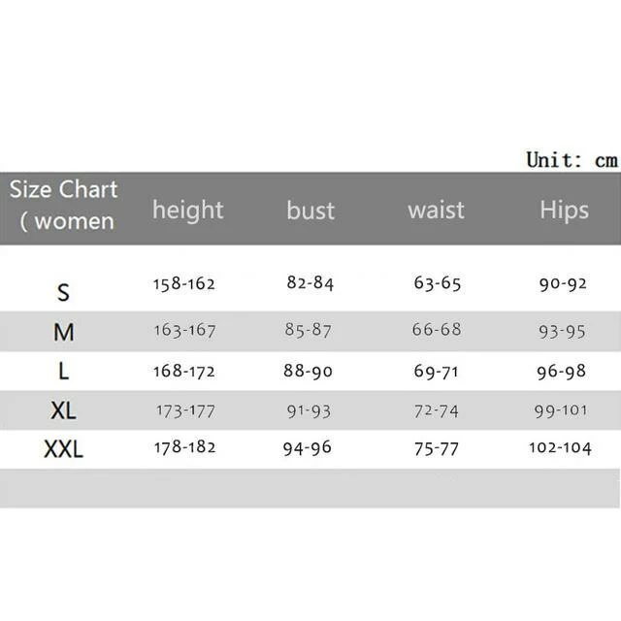Click the waist value 63-65
Screen dimensions: 621x621
click(437, 283)
